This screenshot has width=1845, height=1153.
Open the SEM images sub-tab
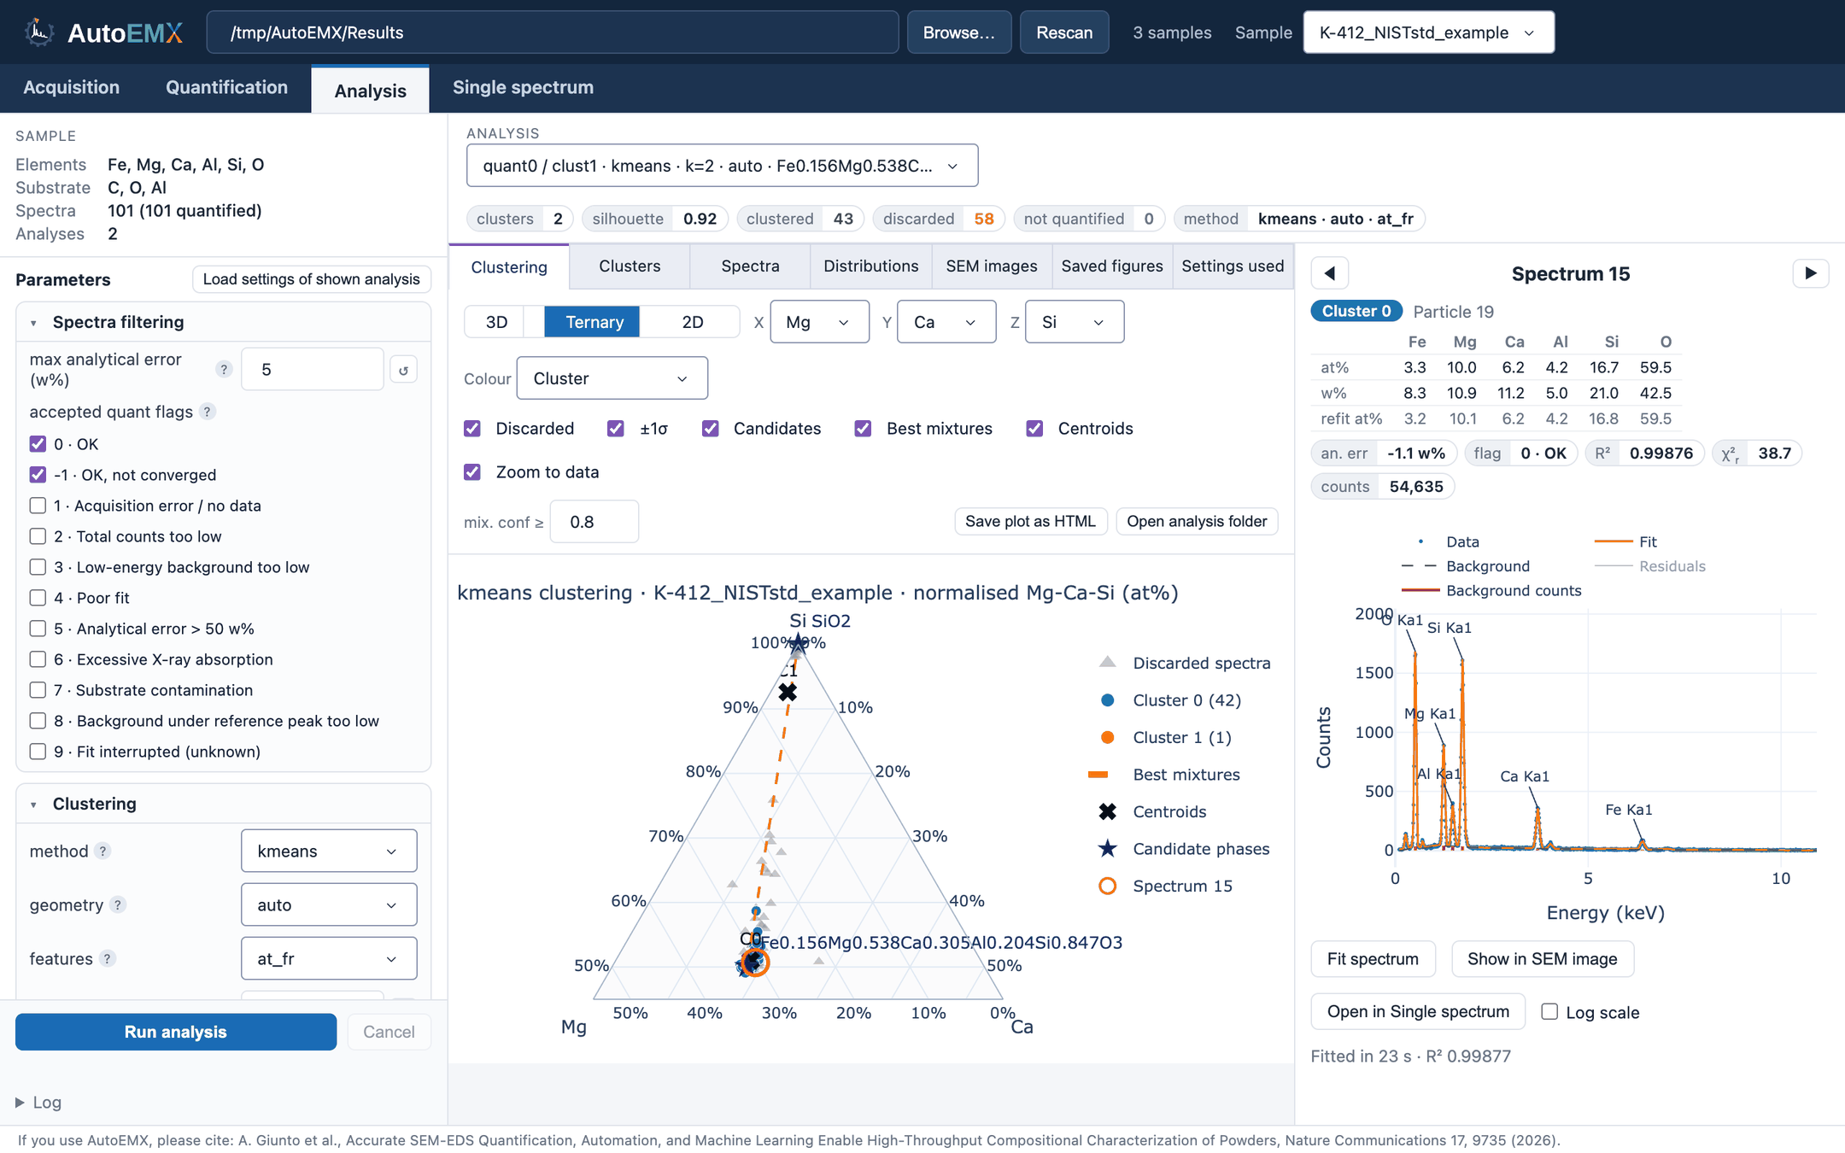[x=991, y=266]
